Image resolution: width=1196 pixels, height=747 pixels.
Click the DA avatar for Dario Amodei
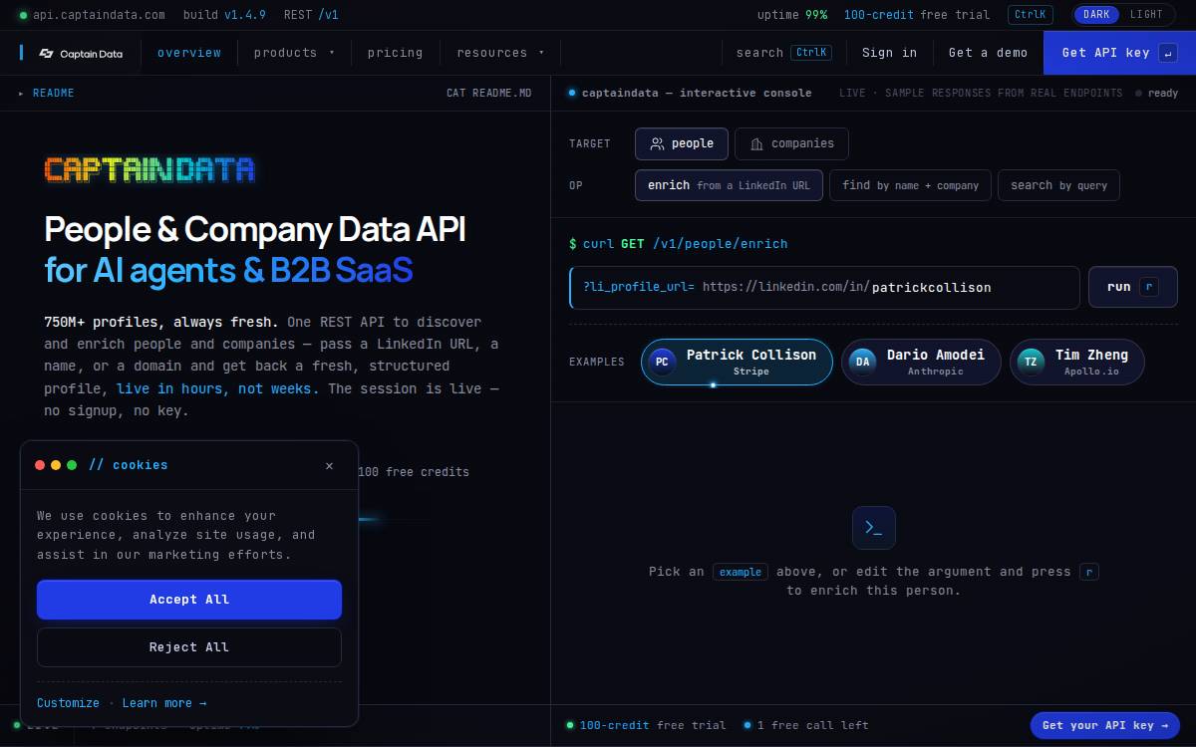(x=862, y=362)
